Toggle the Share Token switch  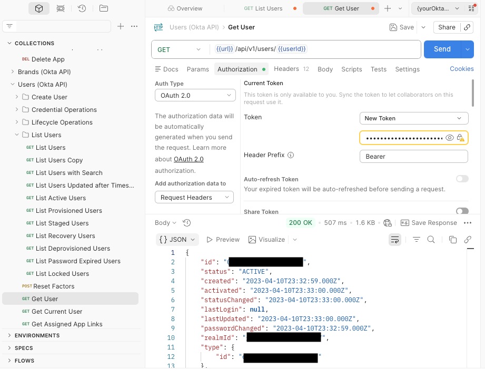coord(462,211)
